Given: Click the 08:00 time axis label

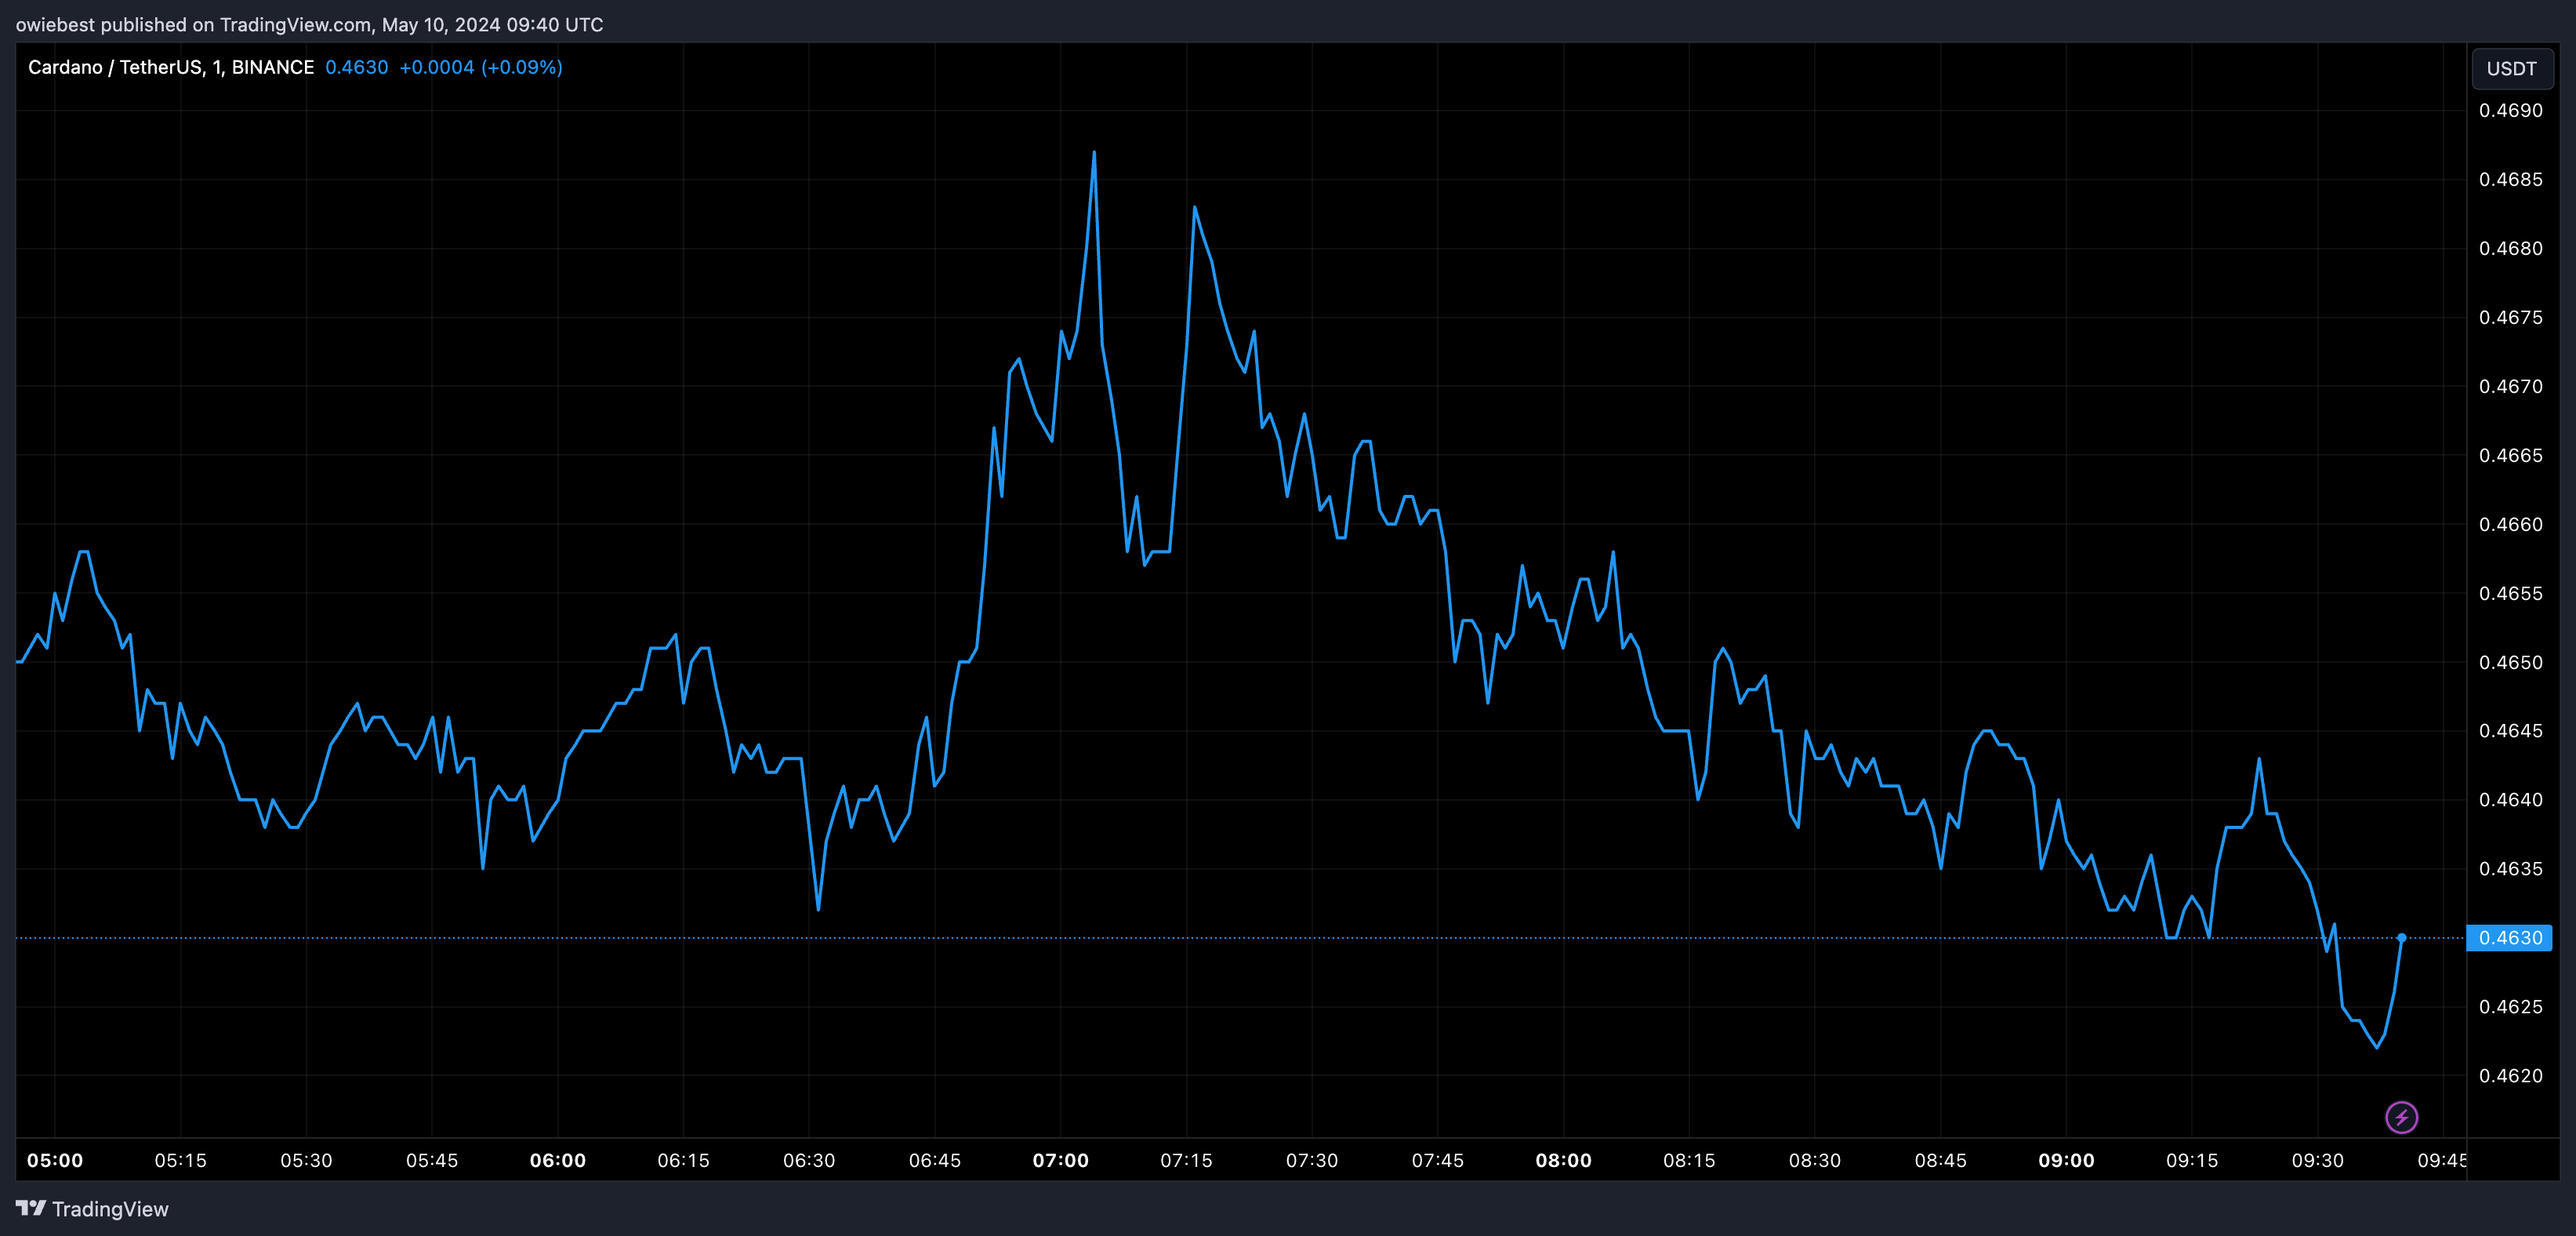Looking at the screenshot, I should pyautogui.click(x=1564, y=1160).
